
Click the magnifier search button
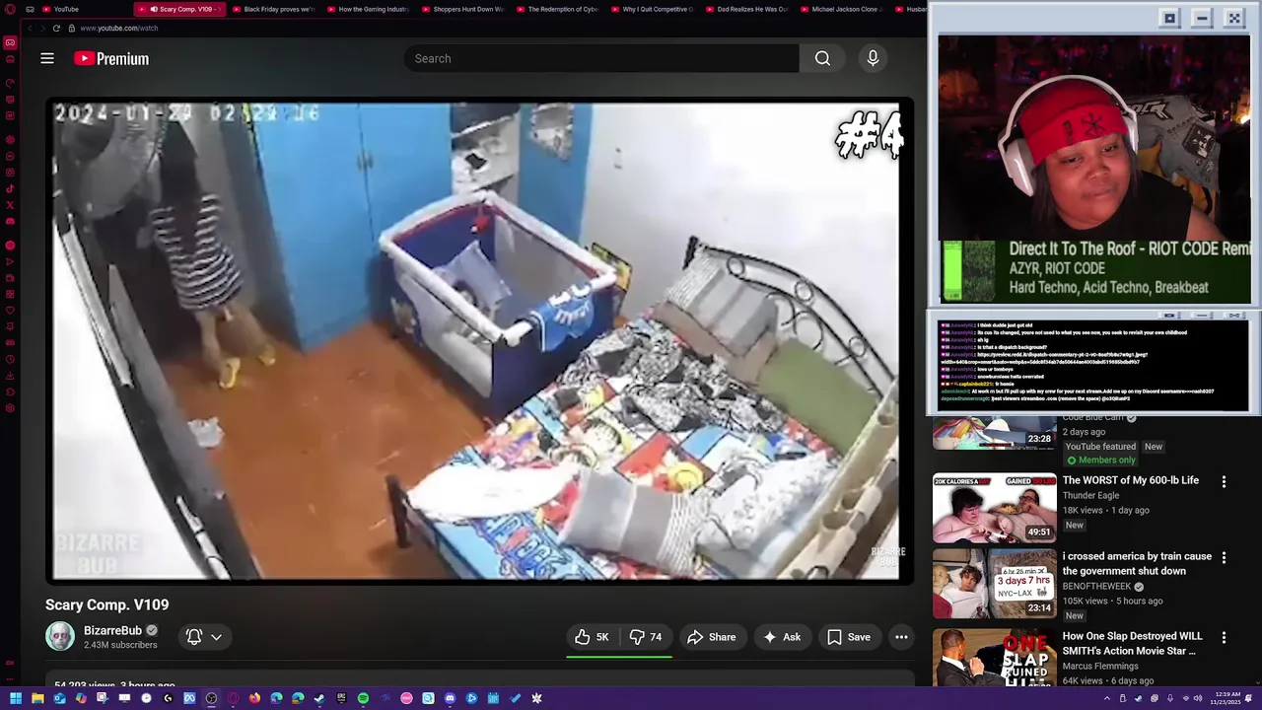pyautogui.click(x=822, y=58)
